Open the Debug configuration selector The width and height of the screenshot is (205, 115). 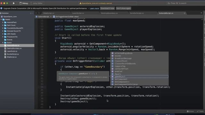coord(24,3)
